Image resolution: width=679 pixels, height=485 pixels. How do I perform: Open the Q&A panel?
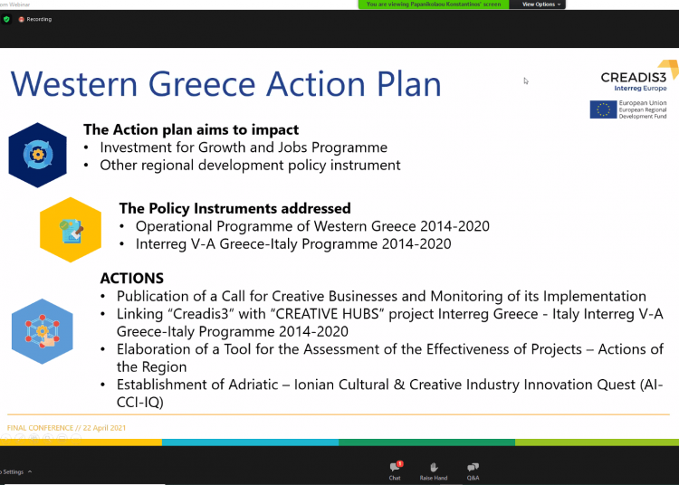pyautogui.click(x=473, y=469)
